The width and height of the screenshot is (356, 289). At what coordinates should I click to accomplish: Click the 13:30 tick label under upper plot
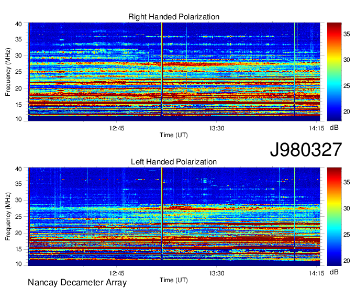point(217,128)
